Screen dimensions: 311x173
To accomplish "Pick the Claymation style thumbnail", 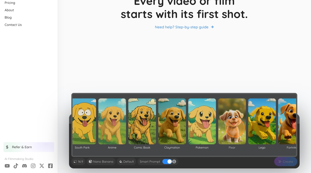I will [172, 121].
